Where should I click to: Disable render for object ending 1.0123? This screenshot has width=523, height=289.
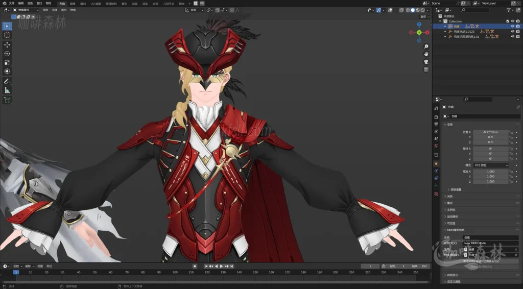coord(518,31)
